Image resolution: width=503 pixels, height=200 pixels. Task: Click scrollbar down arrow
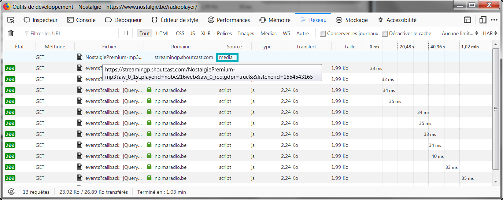pos(496,181)
